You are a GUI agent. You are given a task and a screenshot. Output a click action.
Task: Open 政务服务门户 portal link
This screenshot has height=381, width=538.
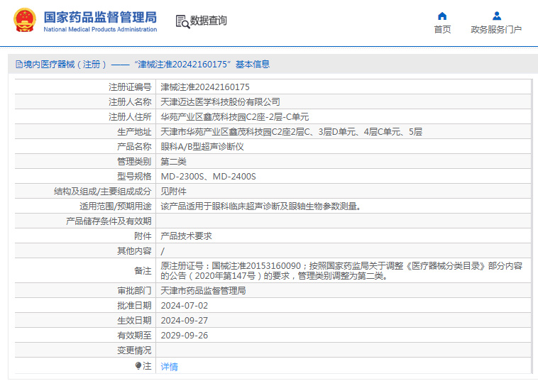pos(496,30)
